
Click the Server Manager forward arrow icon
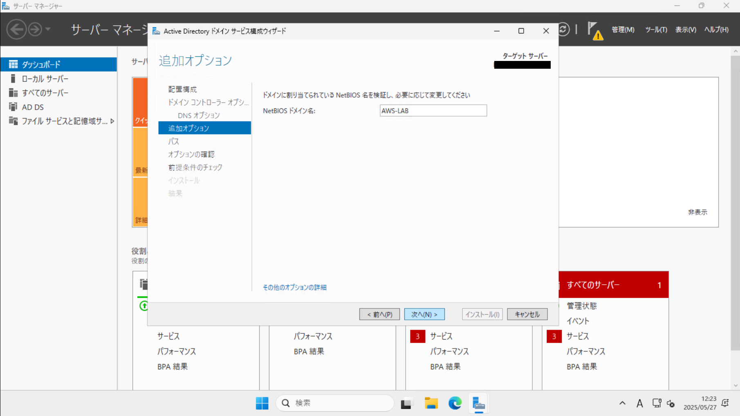pyautogui.click(x=35, y=29)
